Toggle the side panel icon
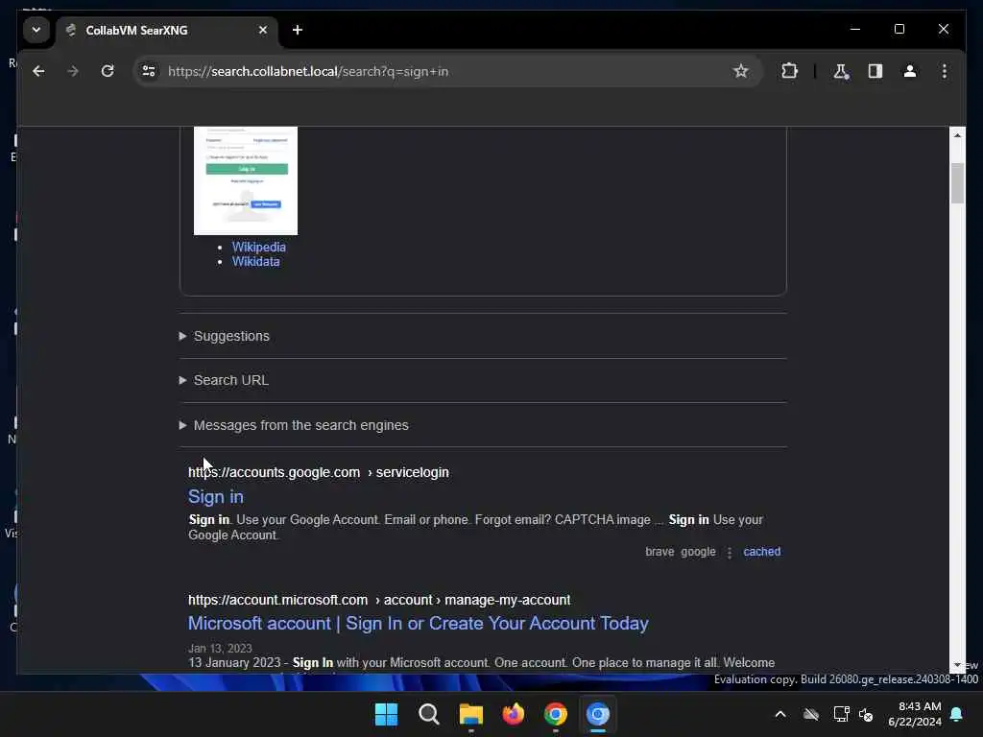The image size is (983, 737). coord(875,71)
